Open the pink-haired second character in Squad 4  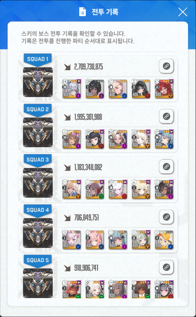point(95,240)
